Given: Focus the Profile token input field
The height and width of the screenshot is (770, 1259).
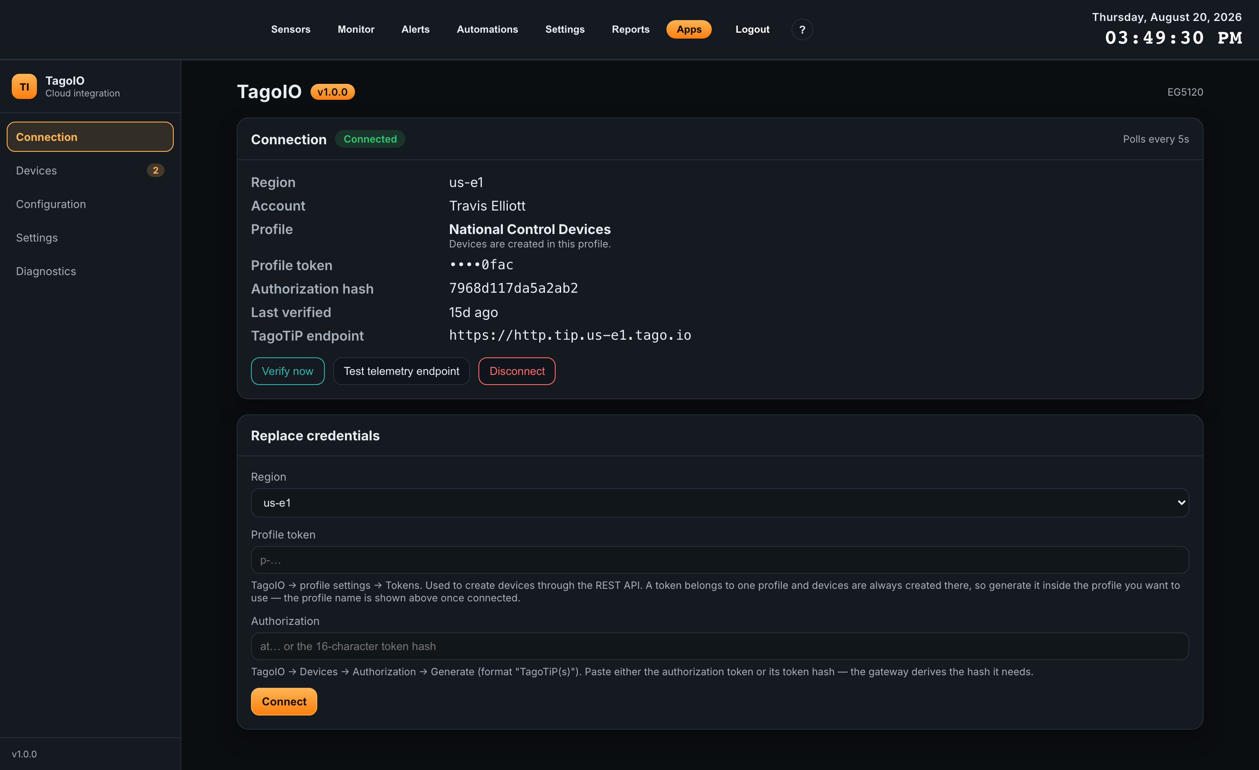Looking at the screenshot, I should [719, 560].
